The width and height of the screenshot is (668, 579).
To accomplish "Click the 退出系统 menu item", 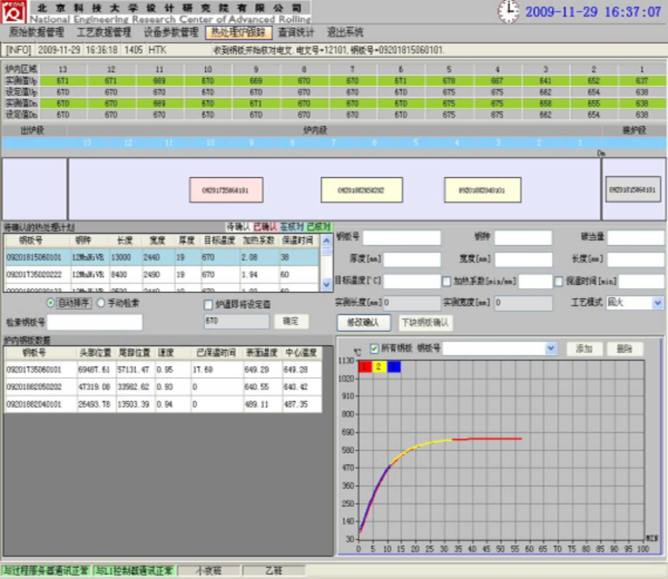I will point(345,32).
